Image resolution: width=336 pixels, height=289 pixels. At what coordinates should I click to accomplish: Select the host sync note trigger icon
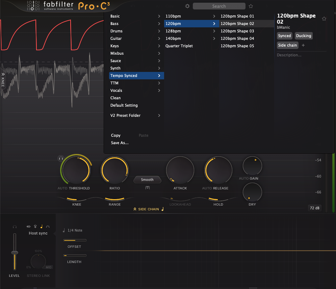42,227
